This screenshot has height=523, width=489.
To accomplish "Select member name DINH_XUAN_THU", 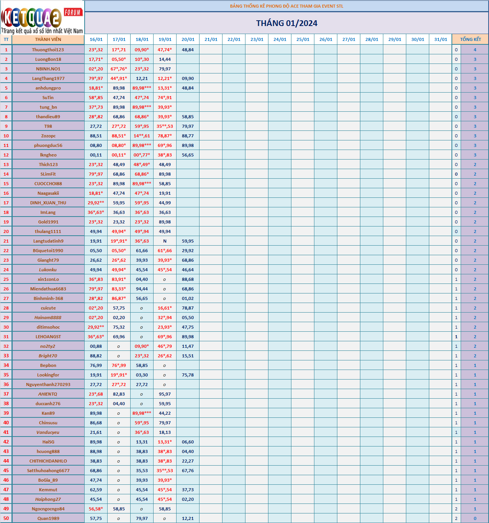I will pyautogui.click(x=48, y=203).
